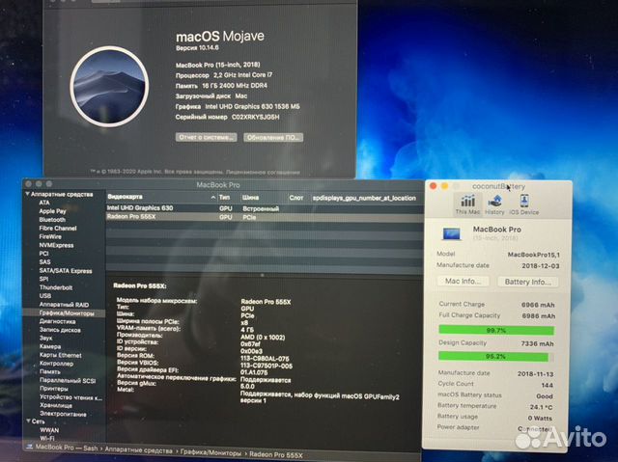Collapse the «Сеть» network tree section

(28, 421)
